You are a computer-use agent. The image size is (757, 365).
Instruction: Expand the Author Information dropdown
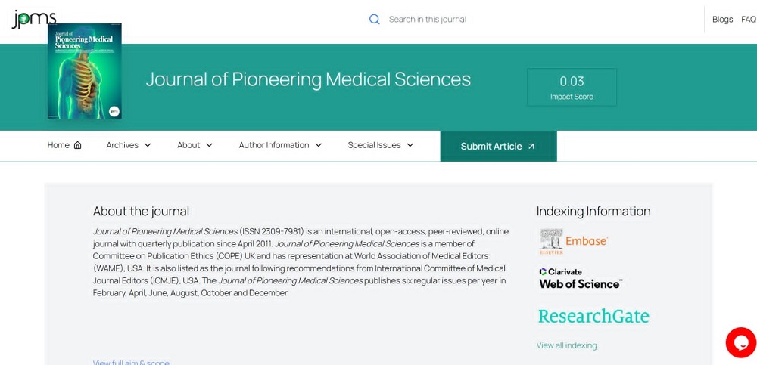click(281, 145)
